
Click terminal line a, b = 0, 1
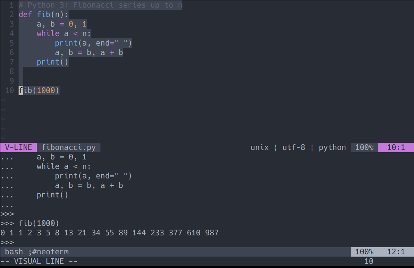pyautogui.click(x=61, y=157)
